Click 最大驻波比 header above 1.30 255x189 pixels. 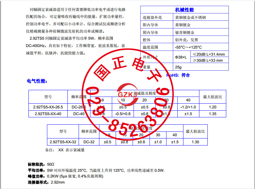(195, 131)
